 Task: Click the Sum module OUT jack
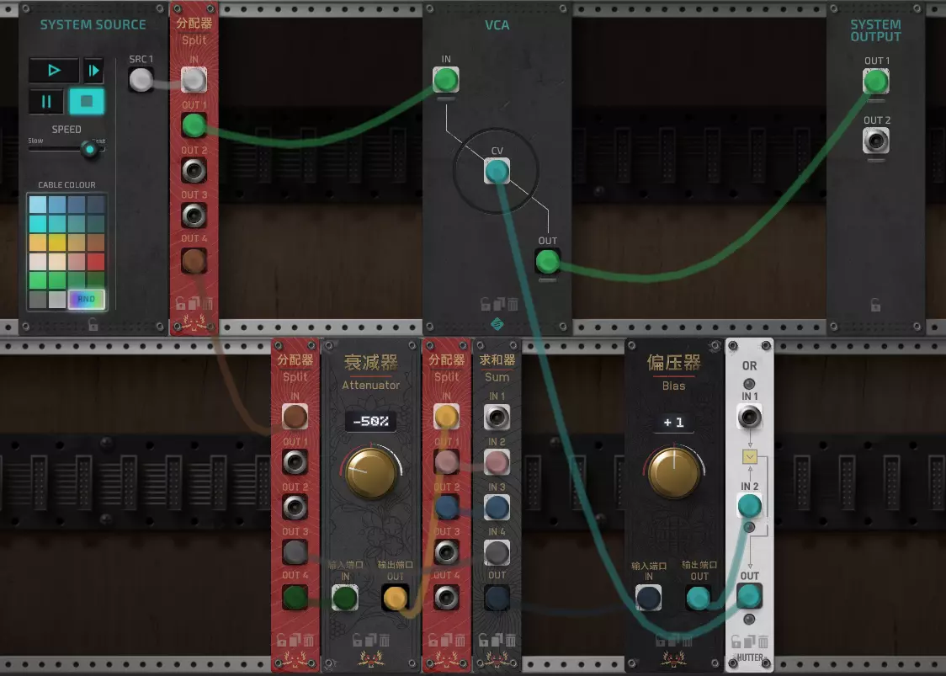(497, 598)
